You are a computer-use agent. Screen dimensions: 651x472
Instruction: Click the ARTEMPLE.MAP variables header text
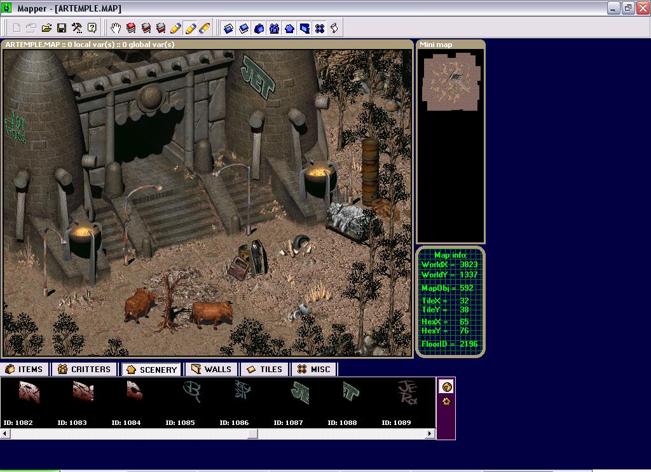click(90, 45)
